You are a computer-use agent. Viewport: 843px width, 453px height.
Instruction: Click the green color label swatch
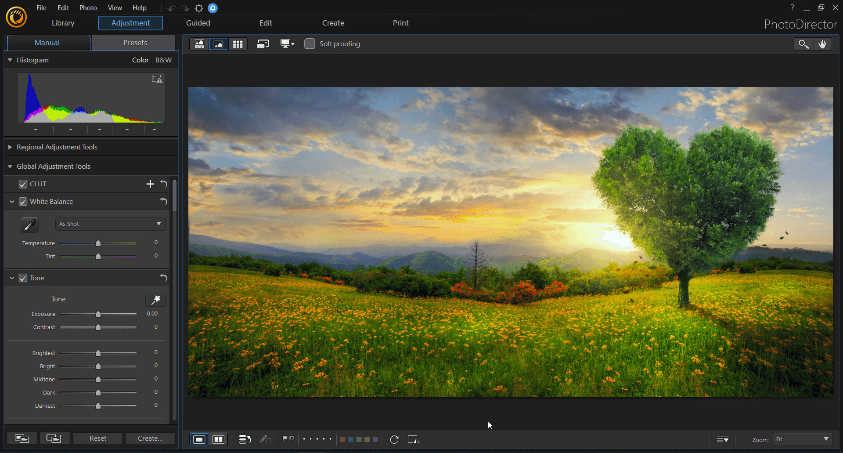[359, 439]
